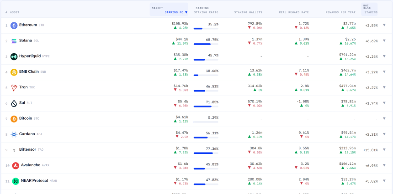
Task: Click Tron's $14.76b staking market cap
Action: tap(181, 86)
